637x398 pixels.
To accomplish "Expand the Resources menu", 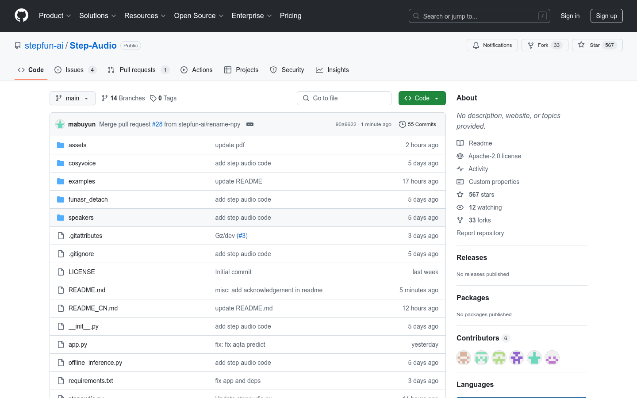I will (x=145, y=15).
